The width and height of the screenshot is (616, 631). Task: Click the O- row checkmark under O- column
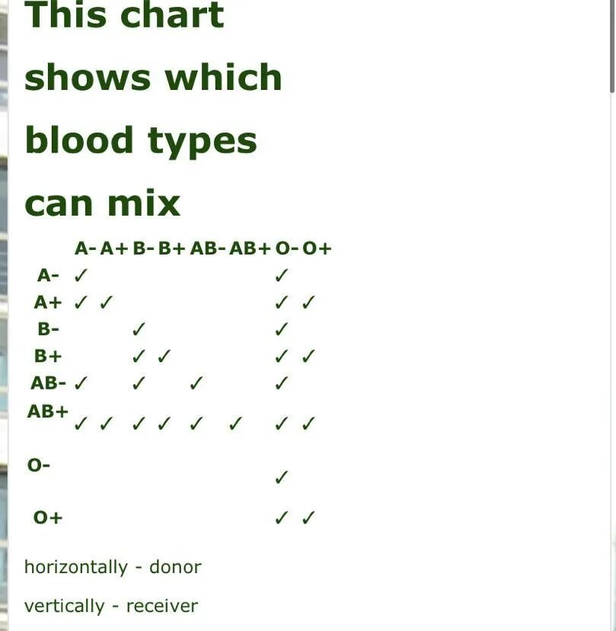point(282,477)
